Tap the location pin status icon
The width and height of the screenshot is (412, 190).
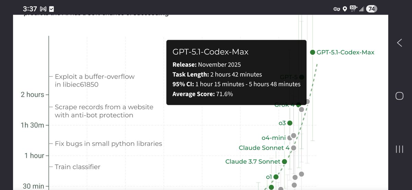[x=344, y=9]
